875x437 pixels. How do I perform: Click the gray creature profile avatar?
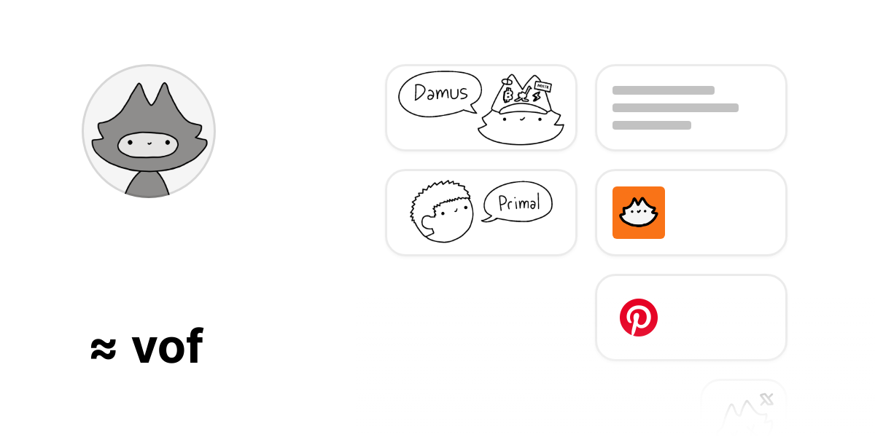click(149, 131)
